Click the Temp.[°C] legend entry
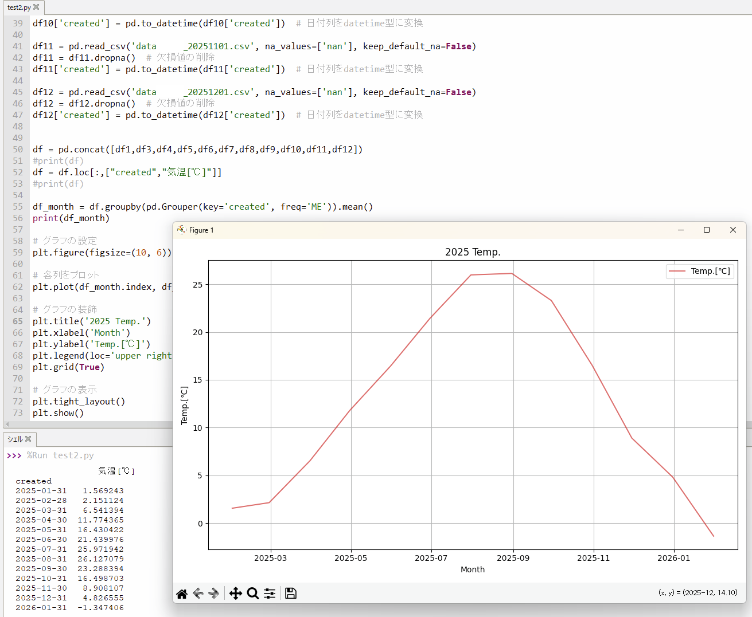This screenshot has height=617, width=752. (700, 271)
